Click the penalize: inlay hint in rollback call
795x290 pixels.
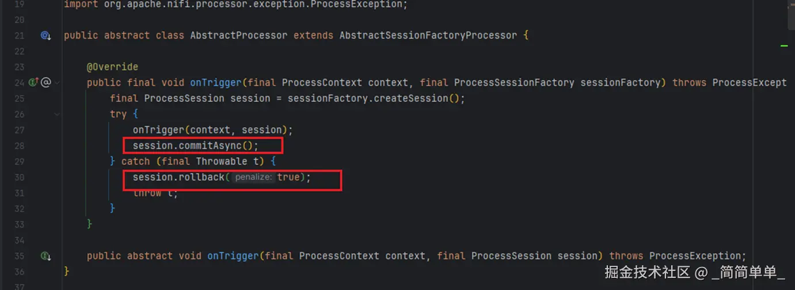coord(253,177)
